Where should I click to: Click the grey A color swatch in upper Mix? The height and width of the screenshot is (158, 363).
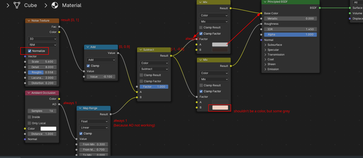click(x=220, y=44)
